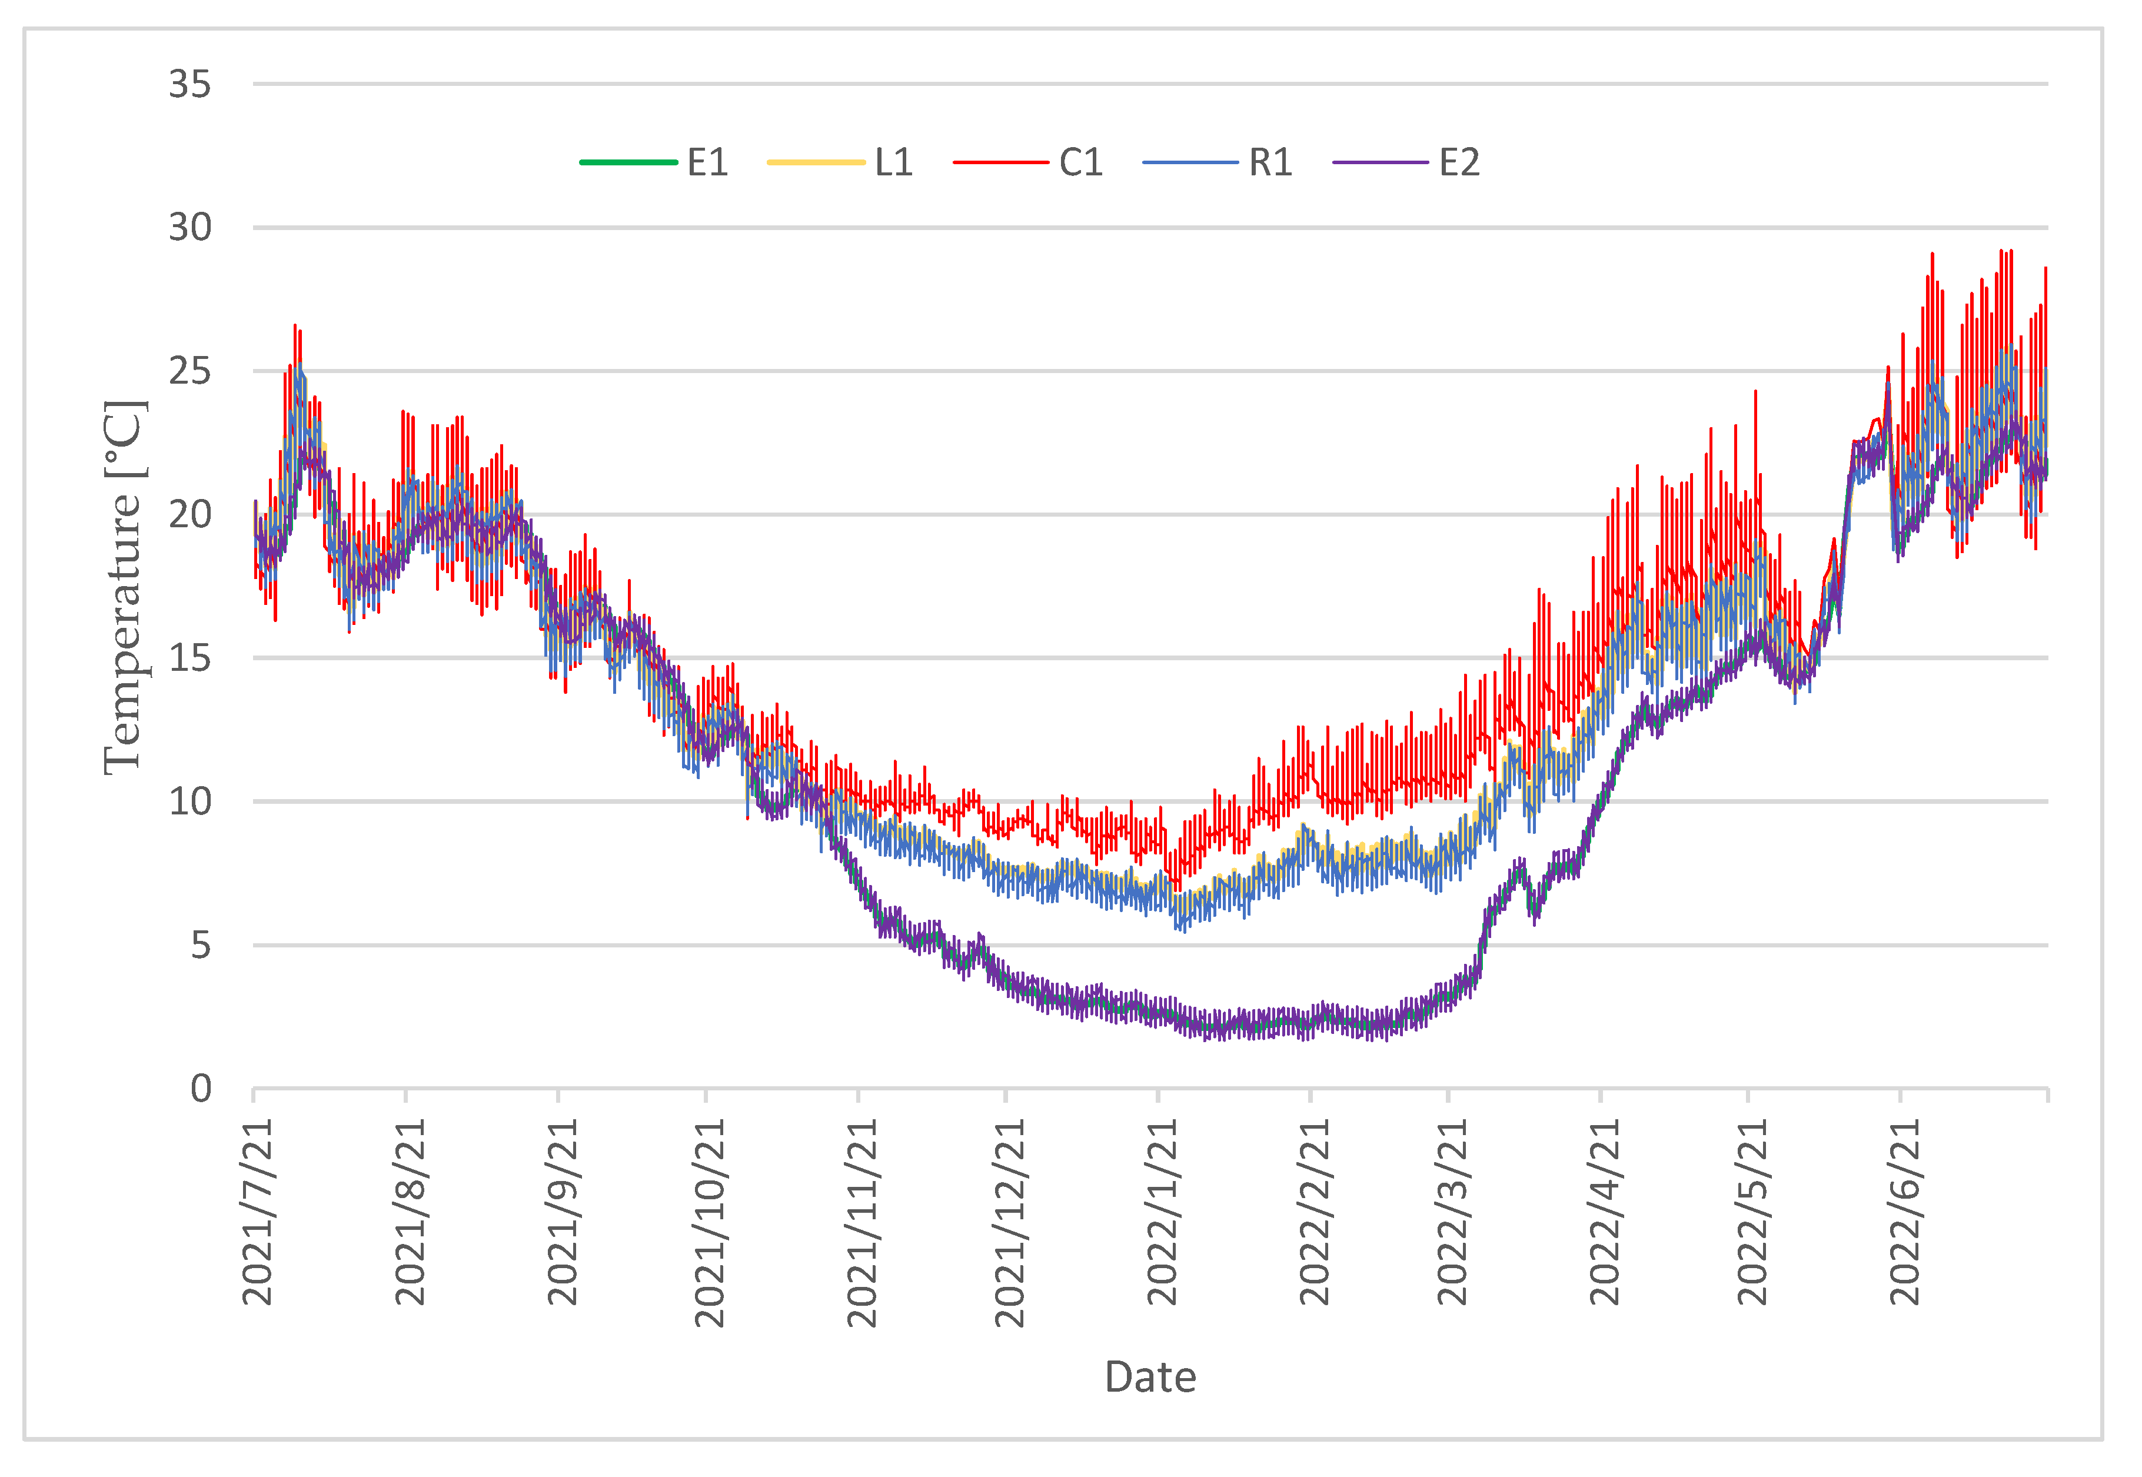Select the E1 legend label text

point(708,163)
